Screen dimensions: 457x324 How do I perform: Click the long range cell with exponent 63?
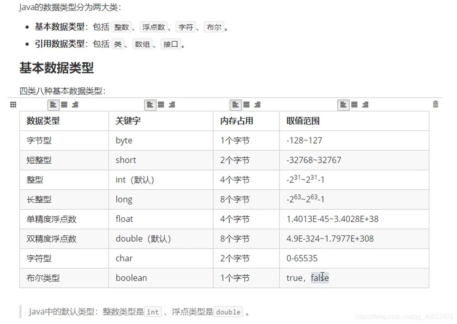click(x=354, y=200)
